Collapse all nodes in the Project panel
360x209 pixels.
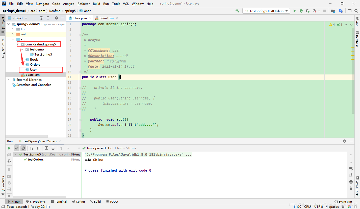coord(48,18)
